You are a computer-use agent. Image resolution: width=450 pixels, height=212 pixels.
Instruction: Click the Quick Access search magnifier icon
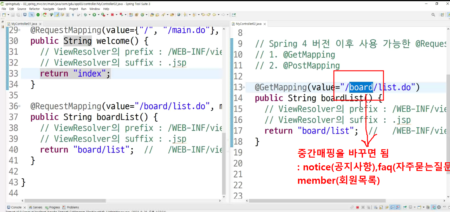[x=433, y=15]
